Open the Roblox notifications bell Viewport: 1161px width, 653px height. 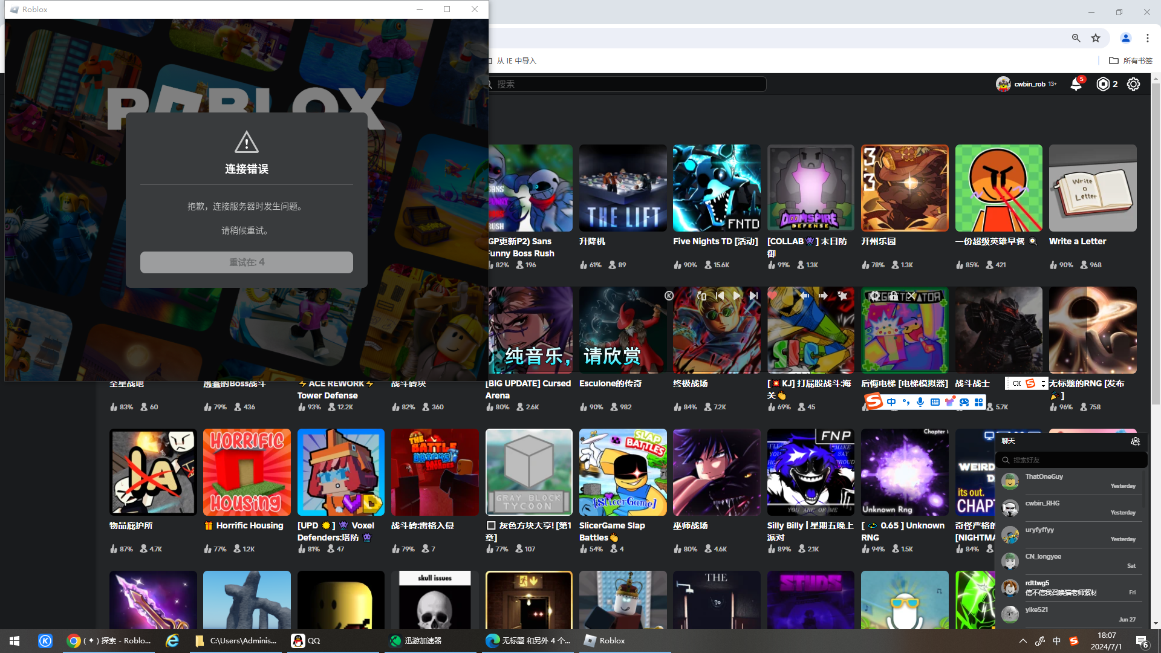tap(1076, 84)
